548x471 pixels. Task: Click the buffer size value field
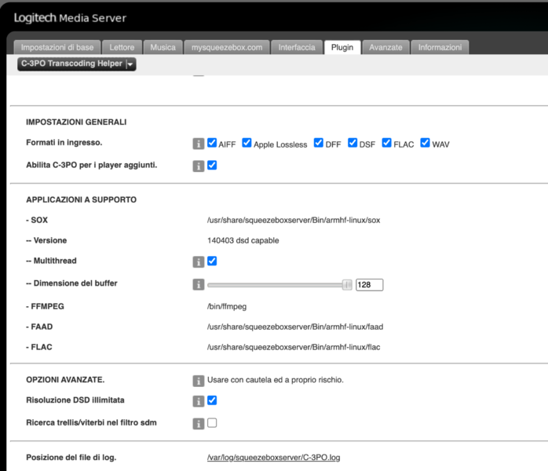[x=369, y=285]
